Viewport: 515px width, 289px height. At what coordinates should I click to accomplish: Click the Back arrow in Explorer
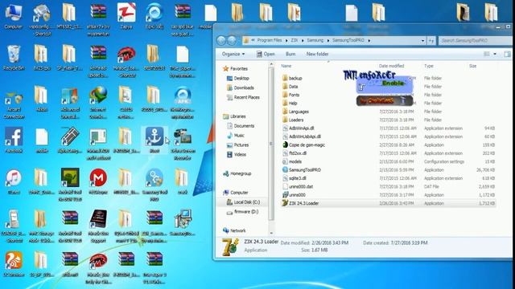tap(221, 40)
